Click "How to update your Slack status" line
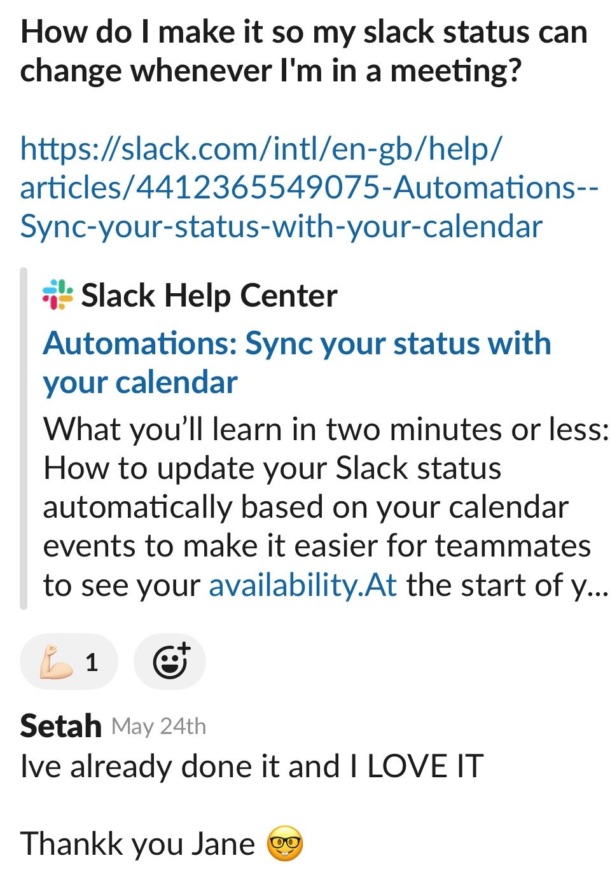This screenshot has width=610, height=879. 272,468
